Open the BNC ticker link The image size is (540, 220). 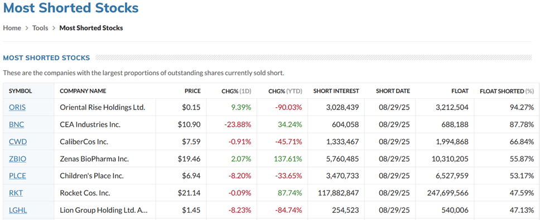(x=17, y=125)
